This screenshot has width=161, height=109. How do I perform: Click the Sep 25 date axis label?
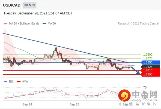[x=74, y=104]
